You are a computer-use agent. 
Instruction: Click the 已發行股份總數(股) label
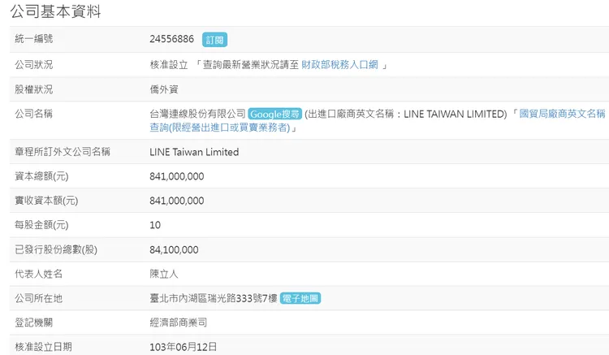(x=56, y=249)
